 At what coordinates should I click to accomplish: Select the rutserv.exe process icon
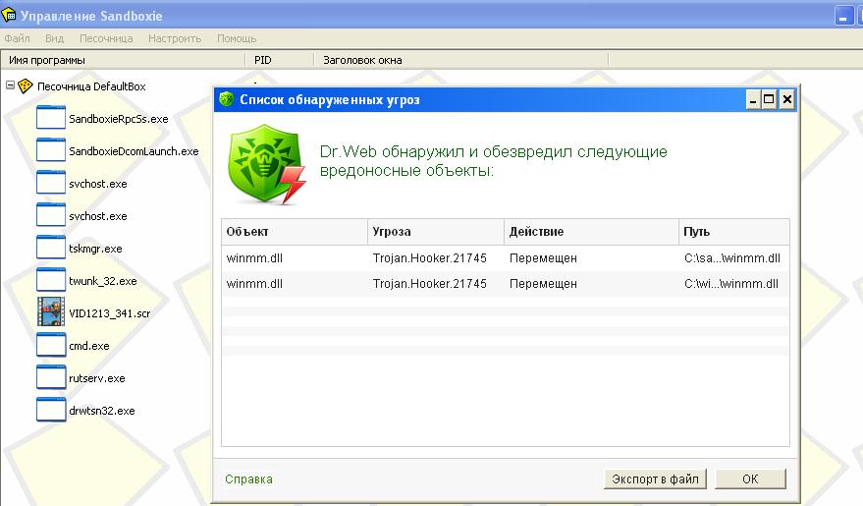click(50, 377)
